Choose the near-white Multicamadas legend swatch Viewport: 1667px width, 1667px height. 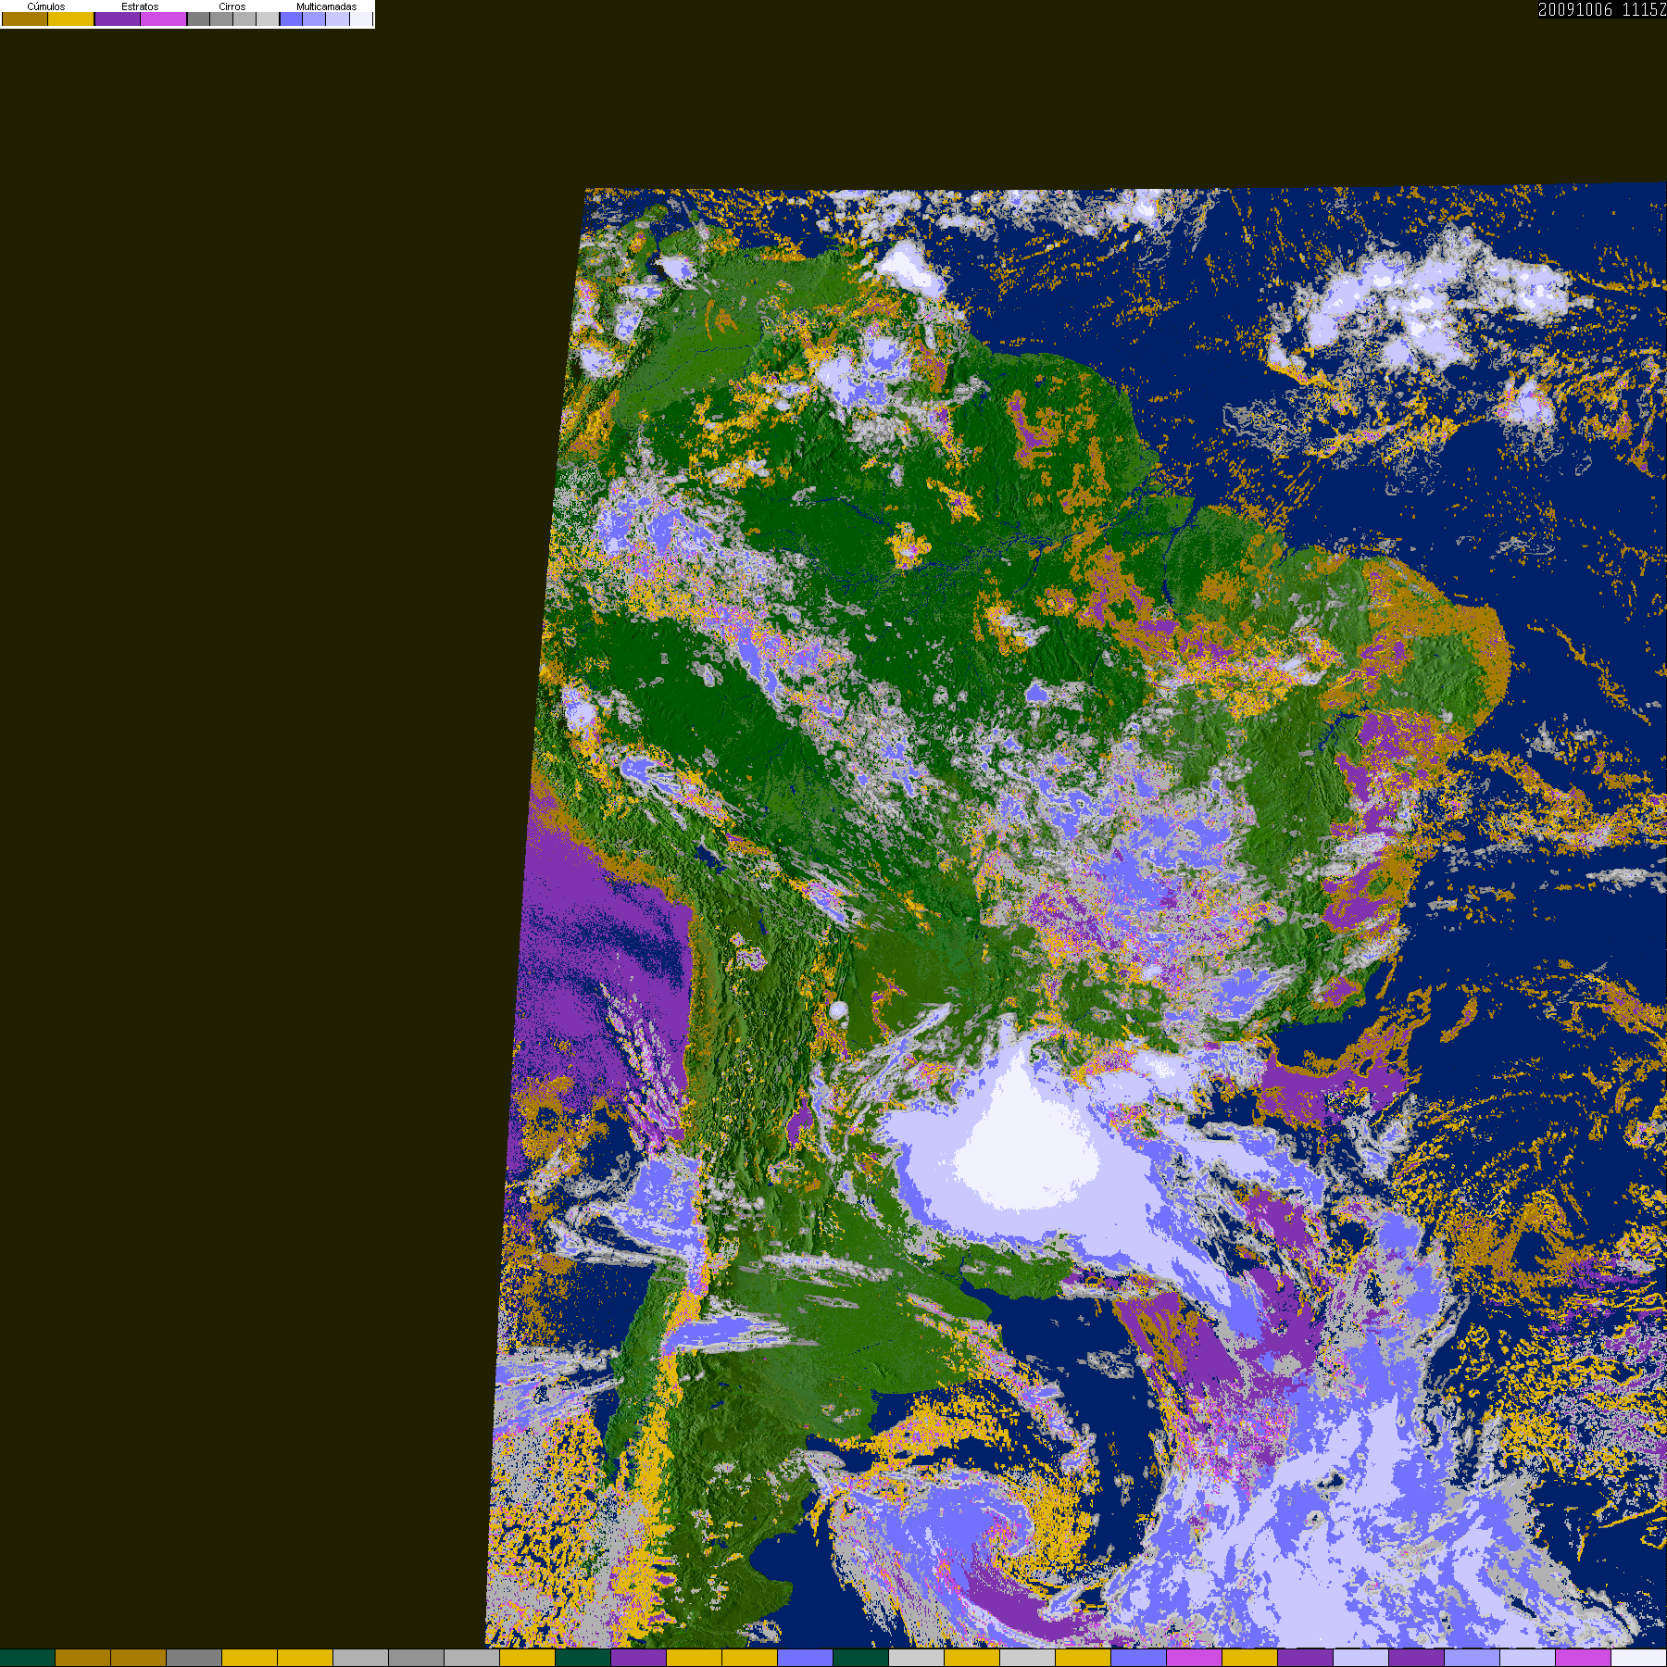coord(361,19)
